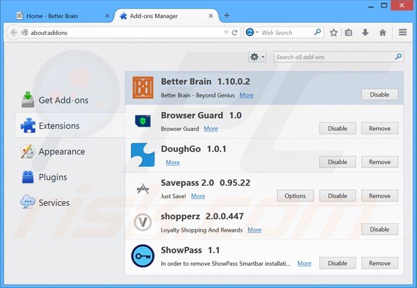417x288 pixels.
Task: Open the hamburger menu
Action: [402, 33]
